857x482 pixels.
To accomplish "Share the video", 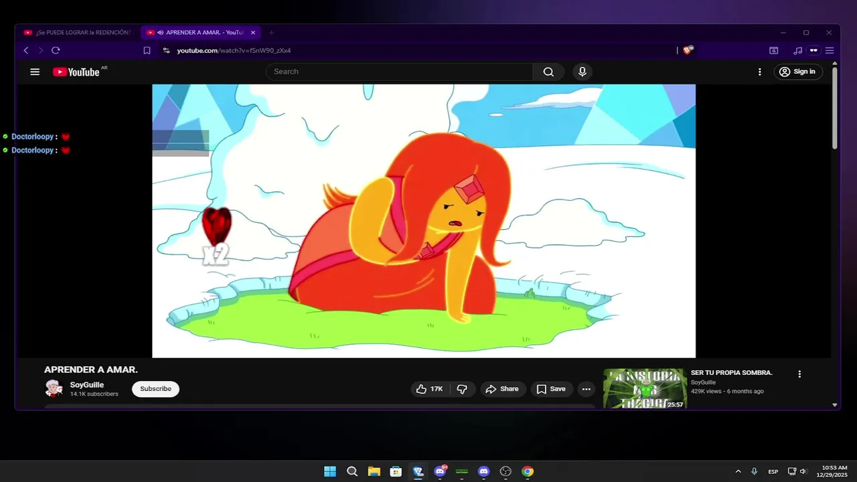I will (502, 389).
